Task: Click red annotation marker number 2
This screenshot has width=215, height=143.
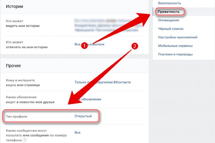Action: tap(135, 46)
